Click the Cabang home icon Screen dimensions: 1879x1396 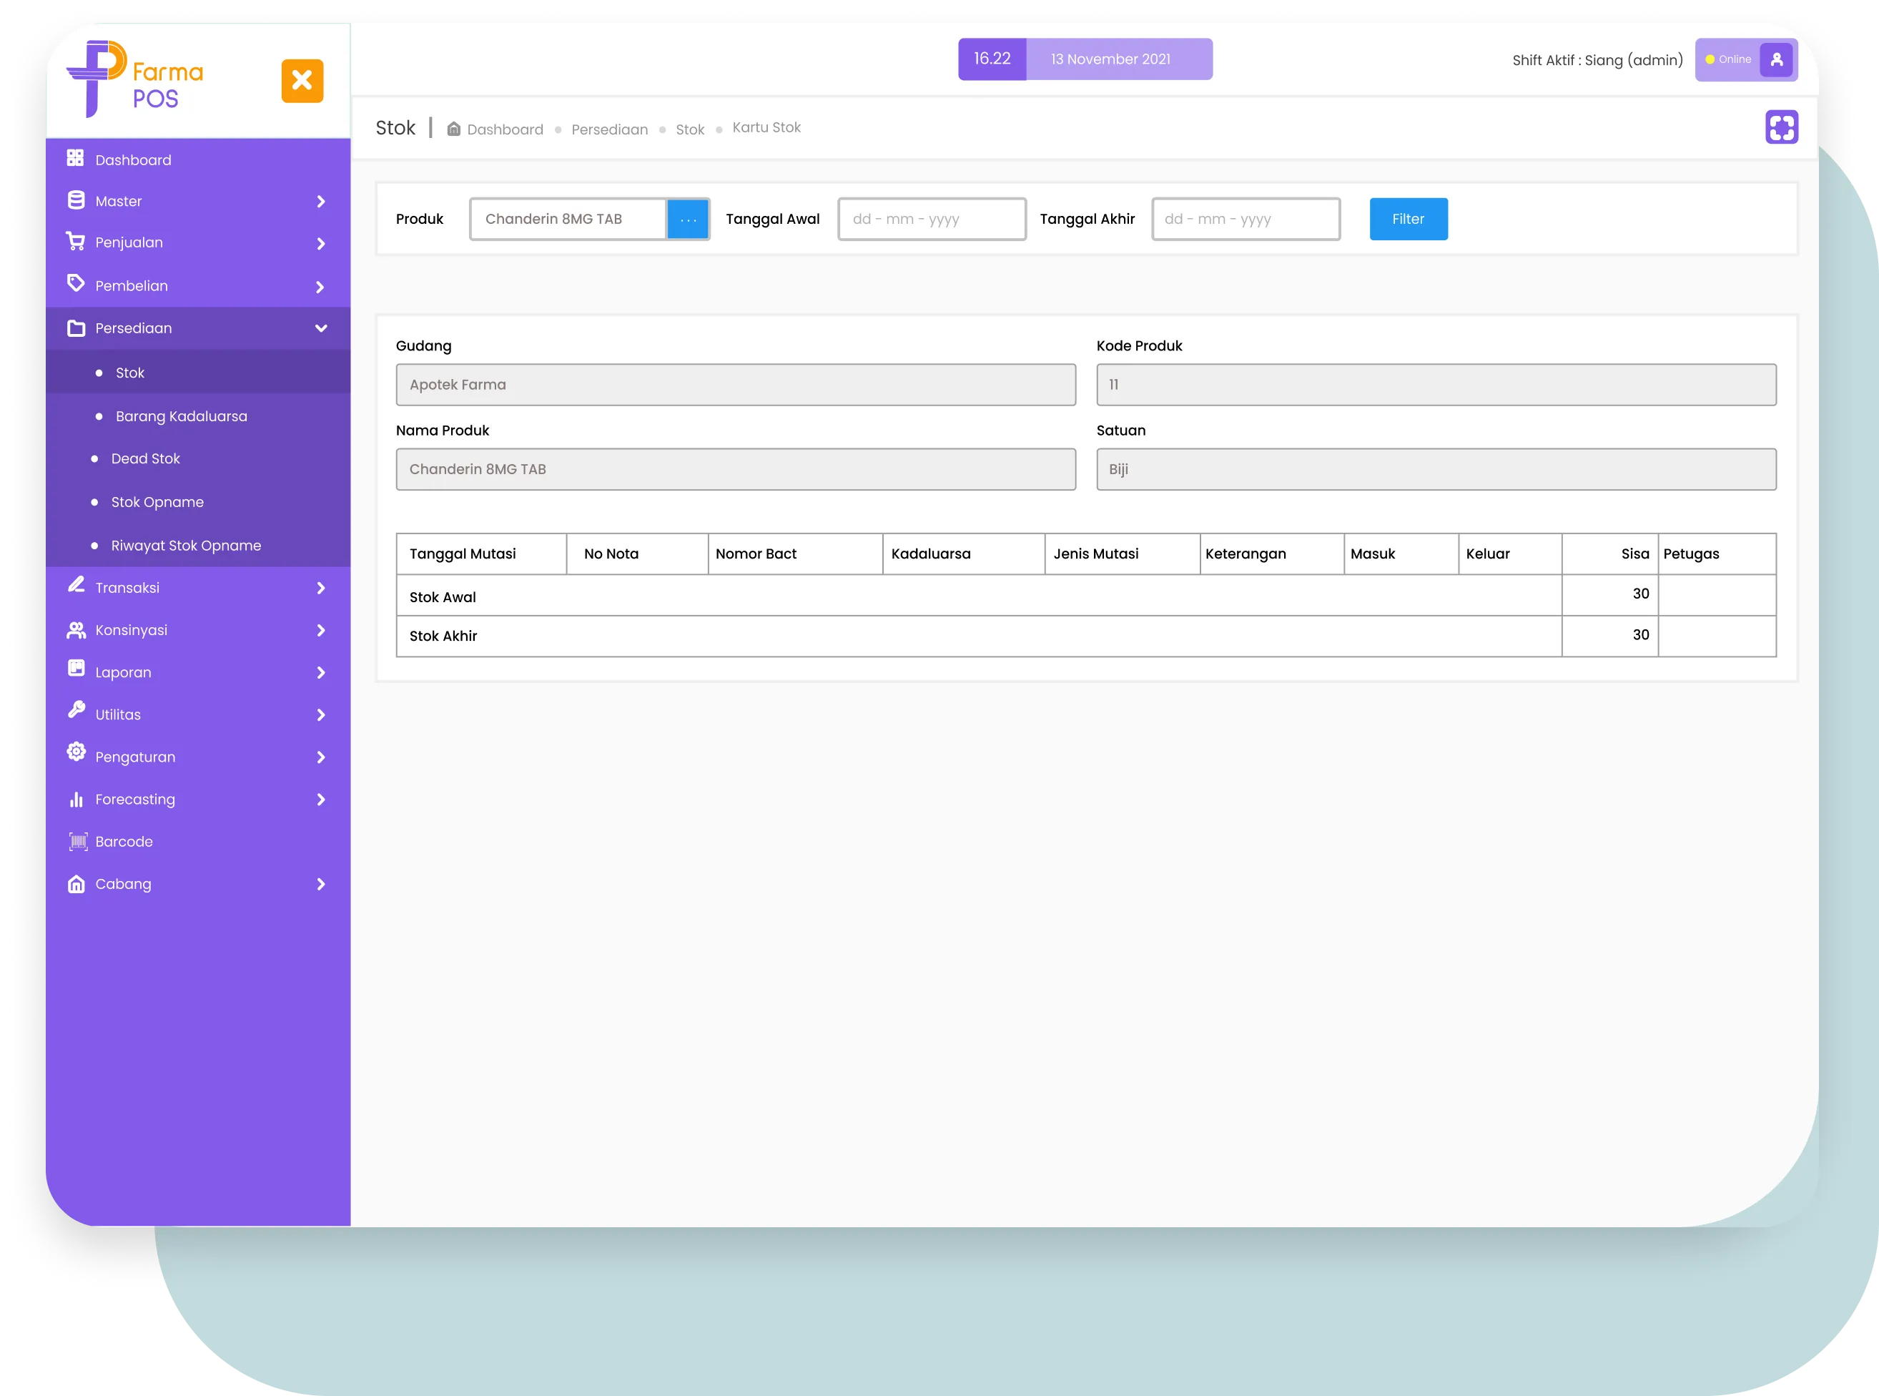(x=76, y=884)
